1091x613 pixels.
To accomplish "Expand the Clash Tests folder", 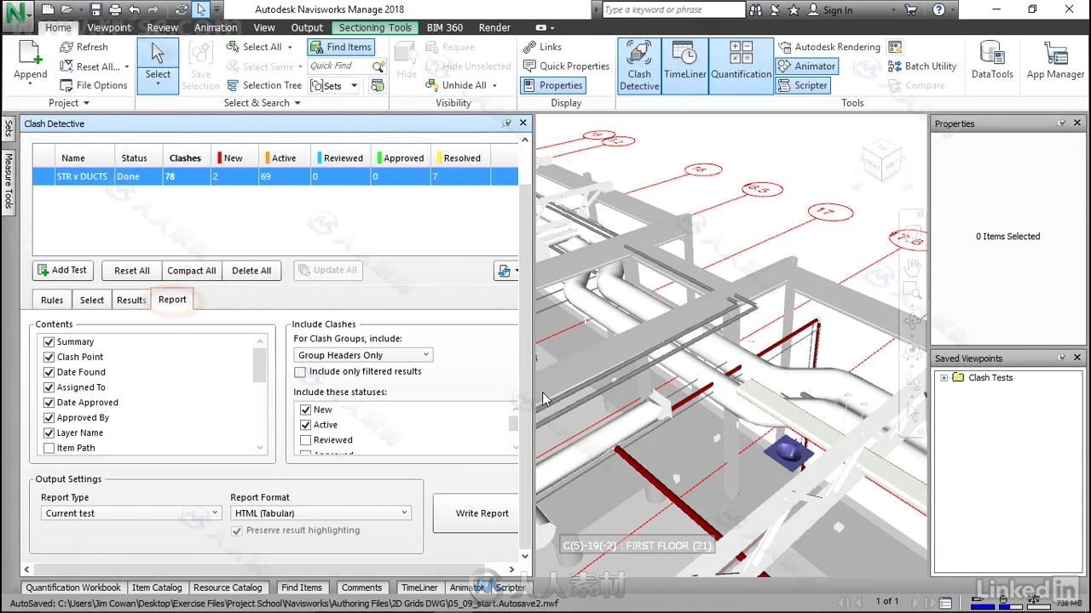I will pos(944,378).
